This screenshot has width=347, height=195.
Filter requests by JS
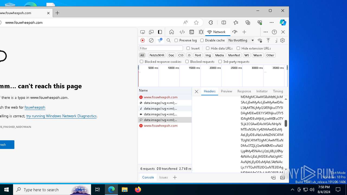[x=189, y=55]
